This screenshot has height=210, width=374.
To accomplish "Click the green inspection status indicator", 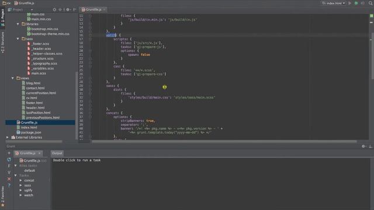I will (372, 16).
